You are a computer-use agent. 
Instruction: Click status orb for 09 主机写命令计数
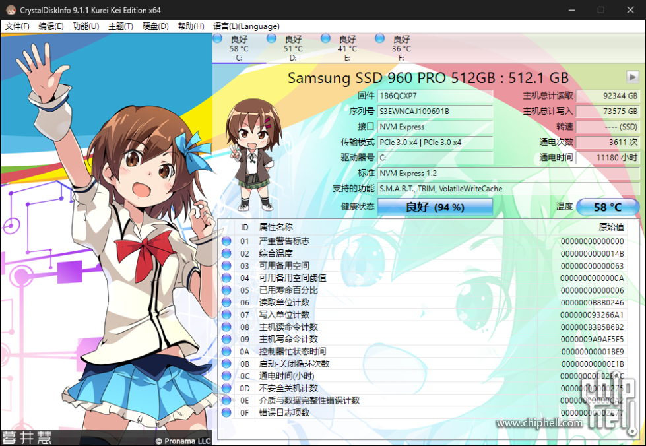click(226, 339)
